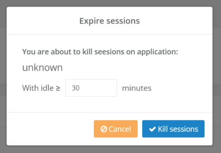
Task: Click the minutes label beside the input
Action: click(137, 88)
